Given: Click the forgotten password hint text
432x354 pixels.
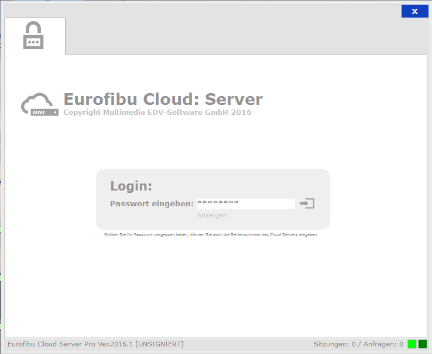Looking at the screenshot, I should pos(211,235).
